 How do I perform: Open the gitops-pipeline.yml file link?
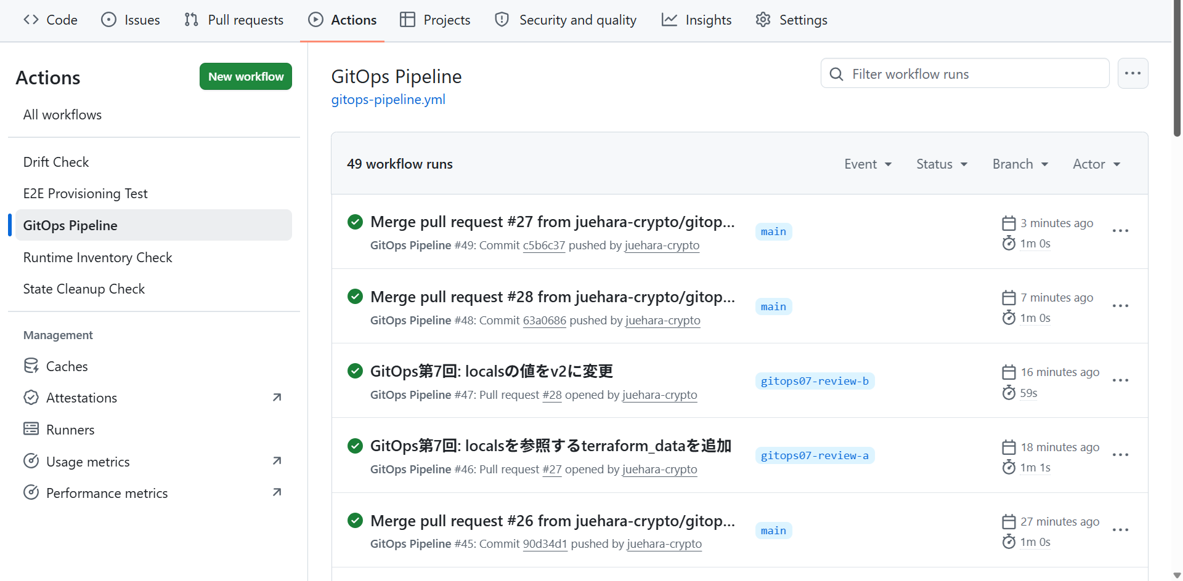pos(388,100)
